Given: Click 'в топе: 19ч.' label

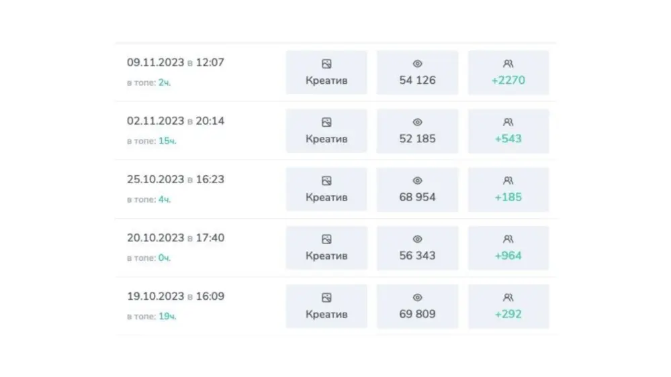Looking at the screenshot, I should point(152,317).
